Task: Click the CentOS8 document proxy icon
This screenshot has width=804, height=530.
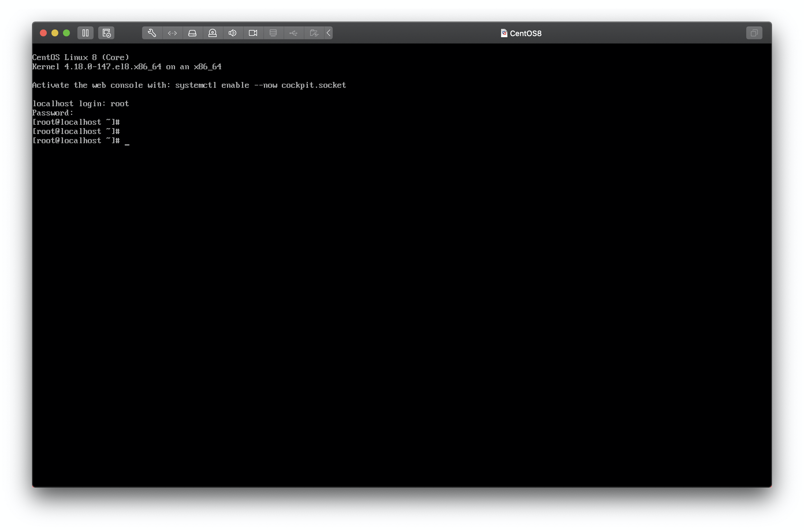Action: 504,33
